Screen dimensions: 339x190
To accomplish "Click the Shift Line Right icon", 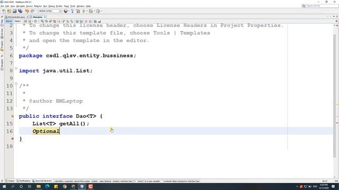I will click(x=81, y=21).
